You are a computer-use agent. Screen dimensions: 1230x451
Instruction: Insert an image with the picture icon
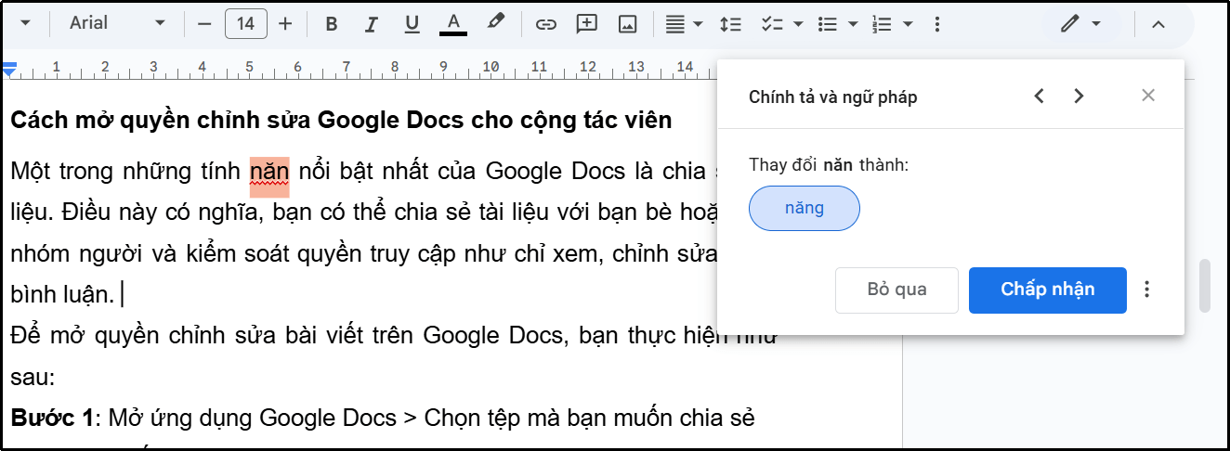coord(627,24)
